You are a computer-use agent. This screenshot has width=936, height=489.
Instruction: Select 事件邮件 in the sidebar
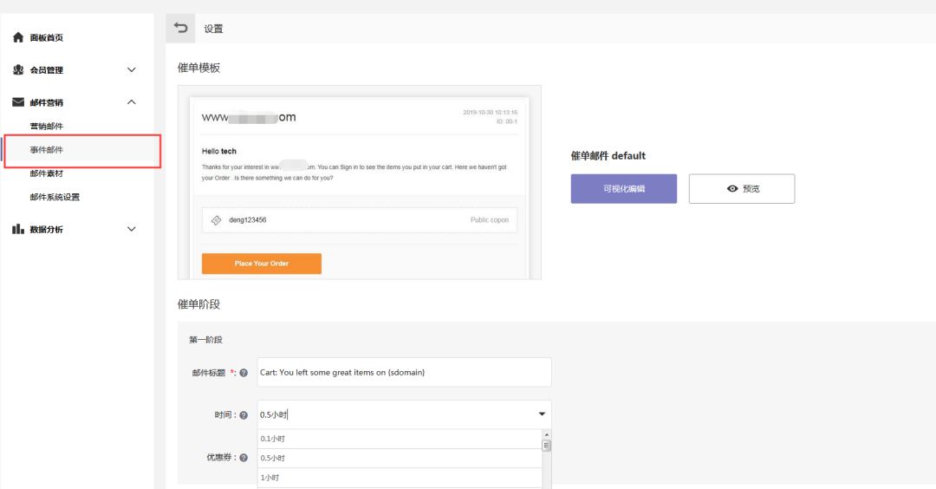(x=47, y=150)
